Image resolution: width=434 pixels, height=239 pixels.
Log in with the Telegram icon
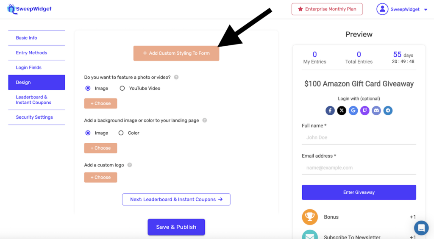388,111
